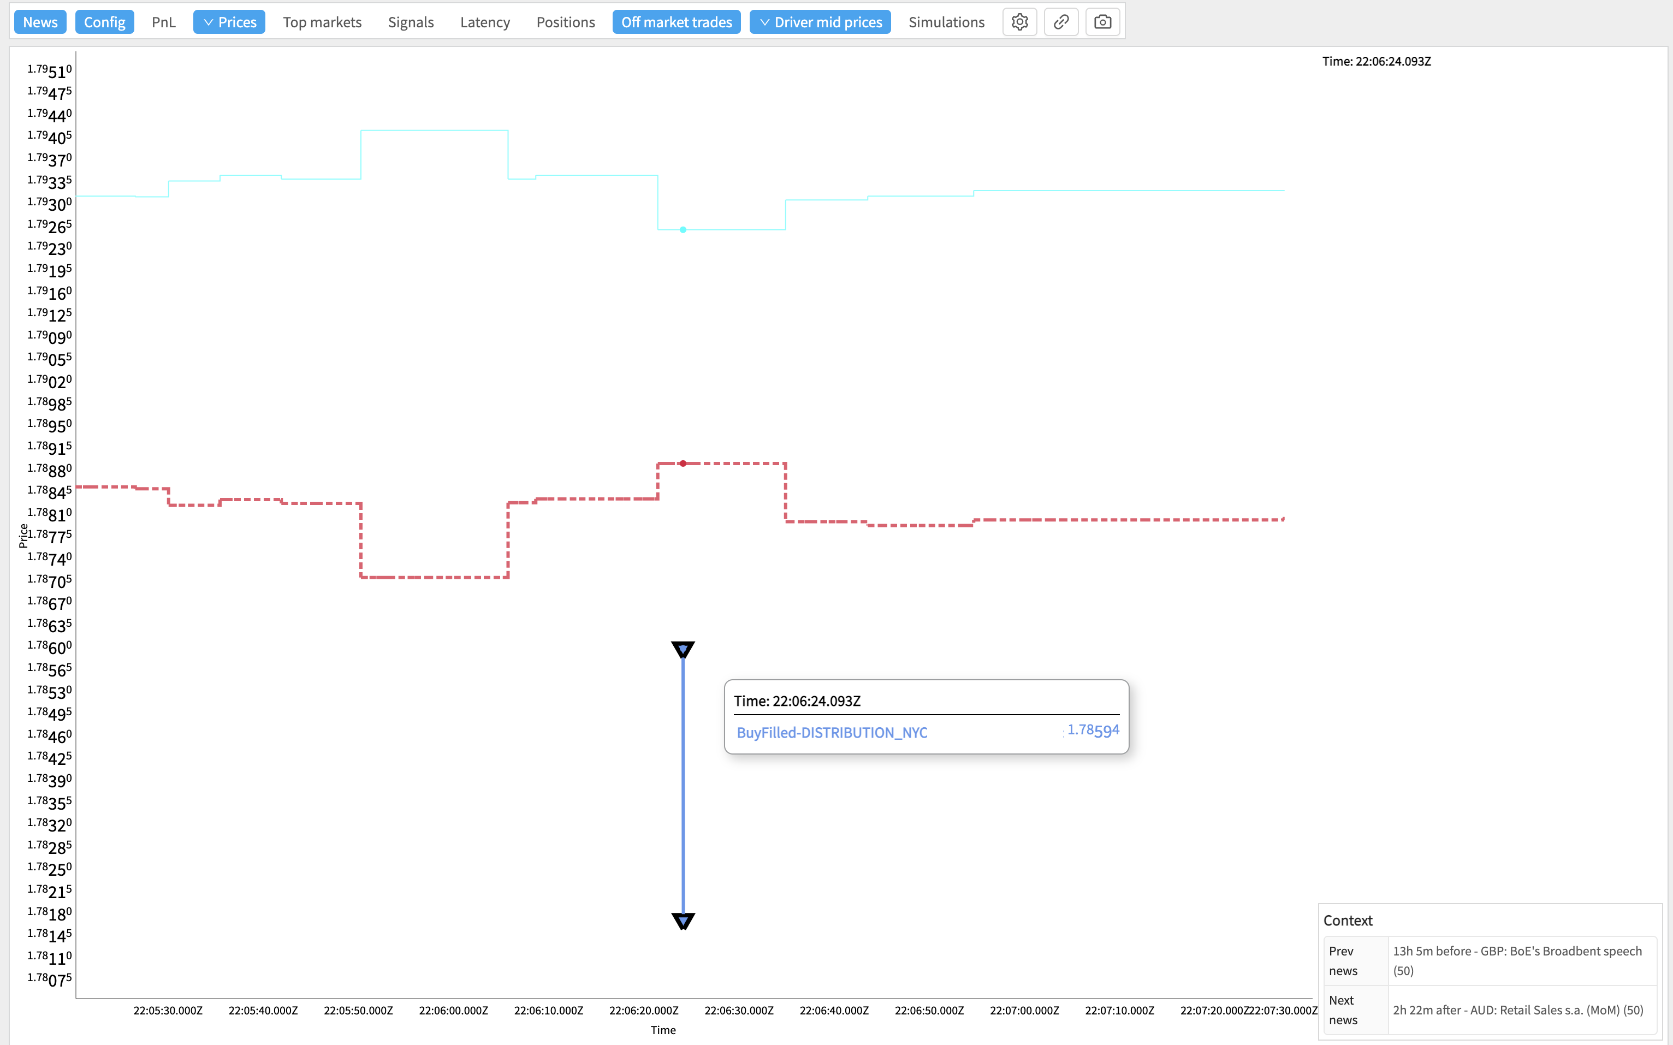Click tooltip header Time: 22:06:24.093Z
Screen dimensions: 1673x1045
(x=797, y=701)
